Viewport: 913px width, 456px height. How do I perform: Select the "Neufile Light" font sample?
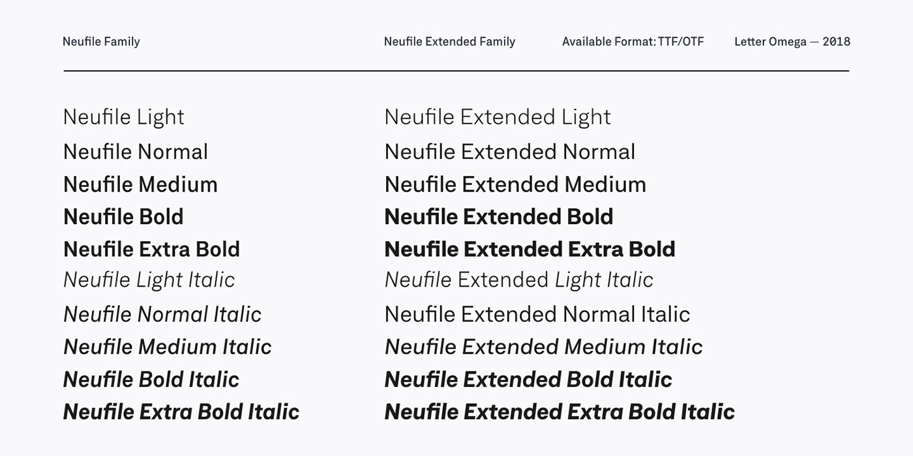point(124,117)
